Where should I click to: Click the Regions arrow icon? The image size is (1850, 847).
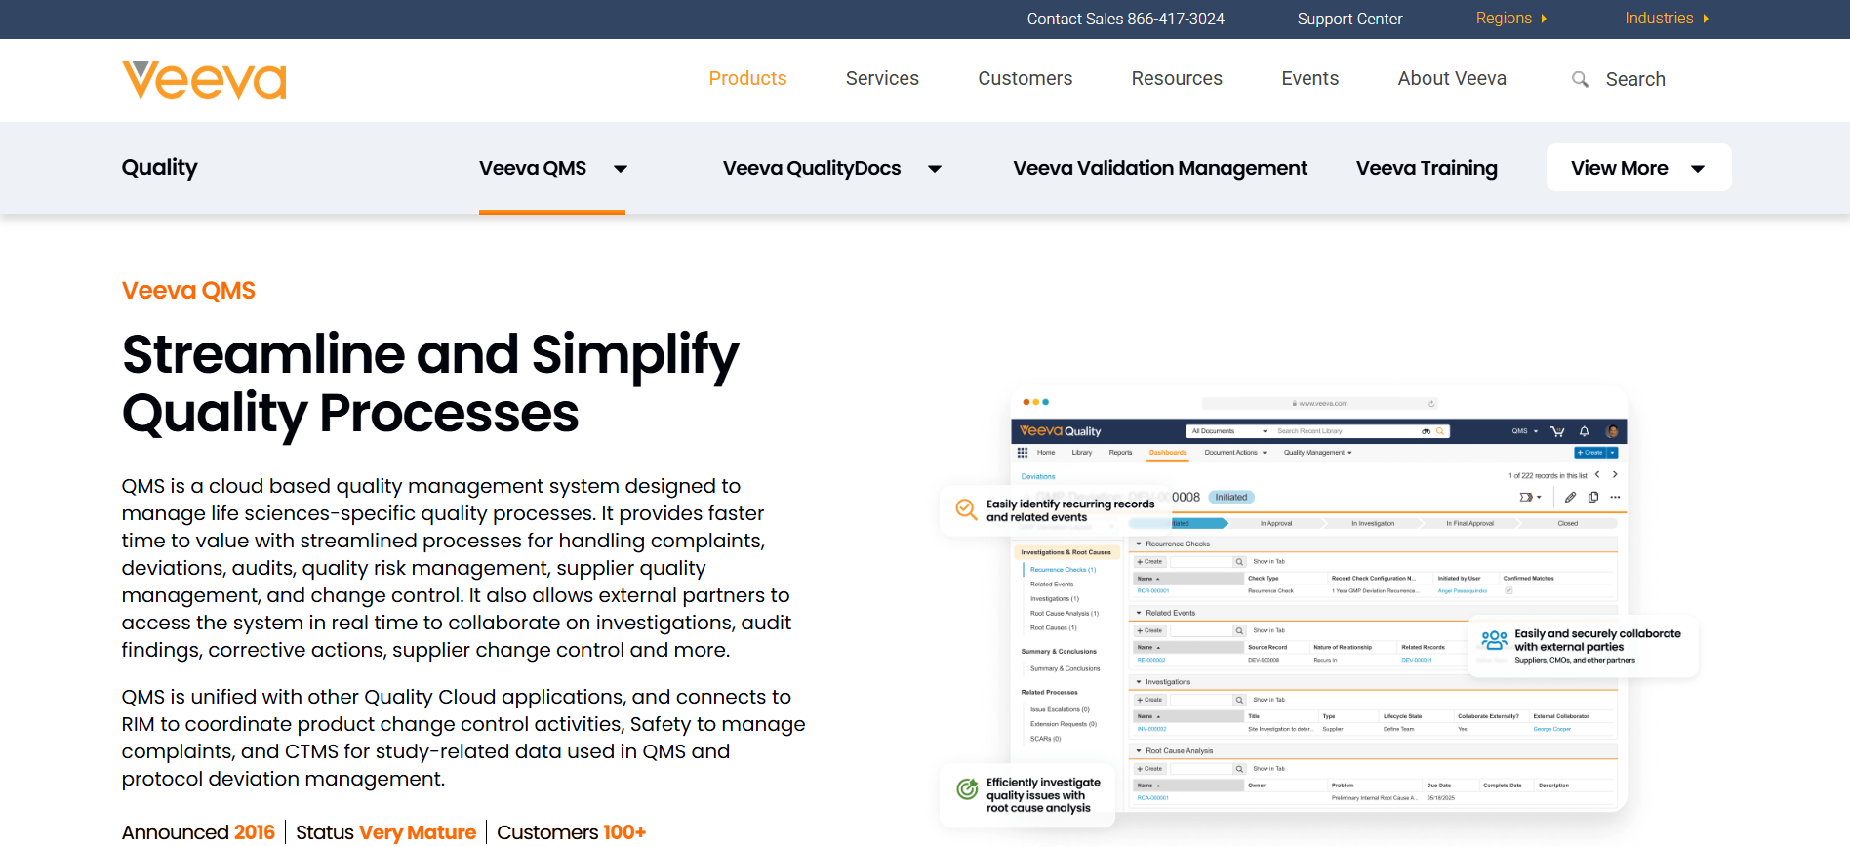click(1544, 19)
